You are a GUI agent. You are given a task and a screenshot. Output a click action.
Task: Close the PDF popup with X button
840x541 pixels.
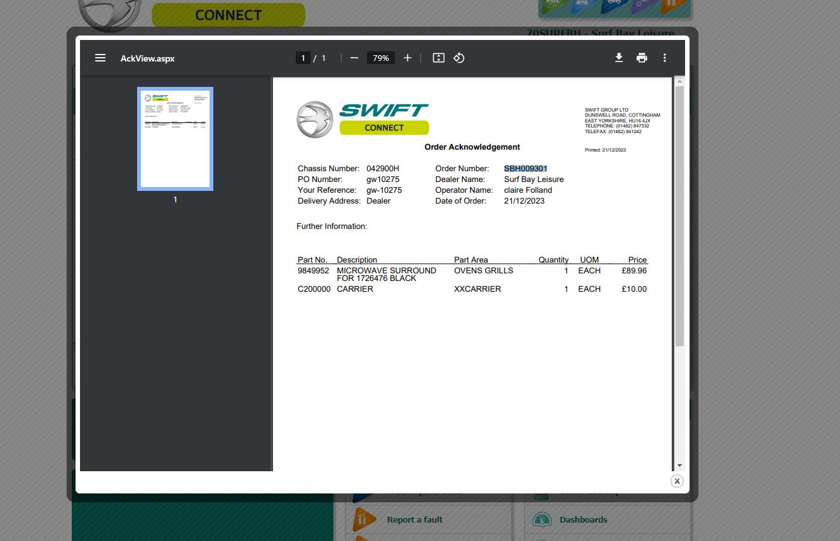pos(677,481)
